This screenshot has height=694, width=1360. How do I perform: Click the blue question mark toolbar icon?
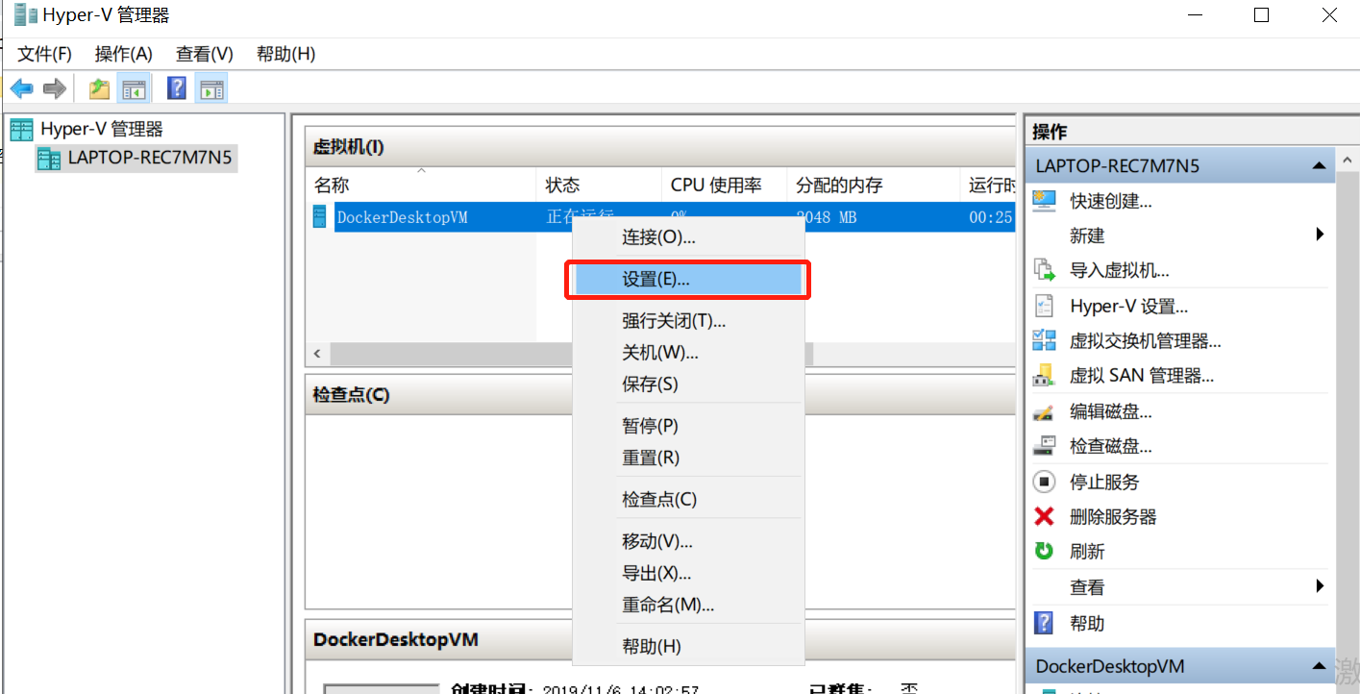click(x=177, y=89)
